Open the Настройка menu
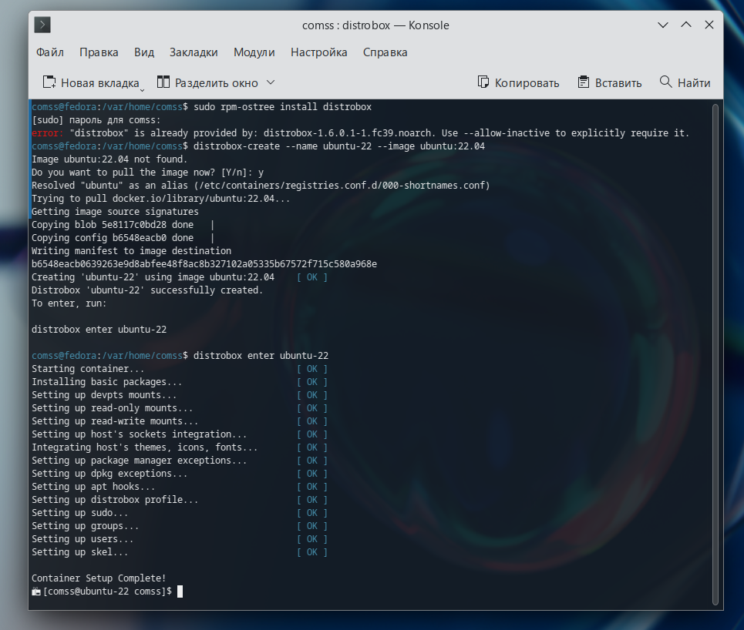 click(319, 52)
